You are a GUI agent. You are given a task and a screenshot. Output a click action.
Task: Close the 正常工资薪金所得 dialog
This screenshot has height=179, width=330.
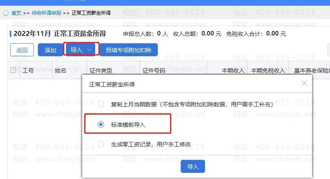click(304, 83)
